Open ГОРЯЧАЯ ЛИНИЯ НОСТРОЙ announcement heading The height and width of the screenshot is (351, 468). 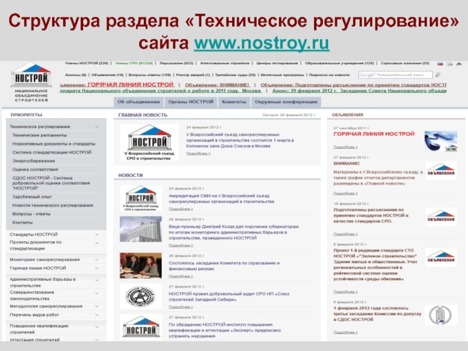pos(374,134)
